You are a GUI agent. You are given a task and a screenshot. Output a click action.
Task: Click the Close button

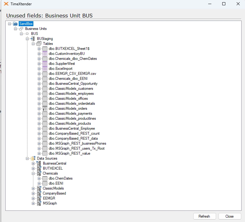pos(229,216)
